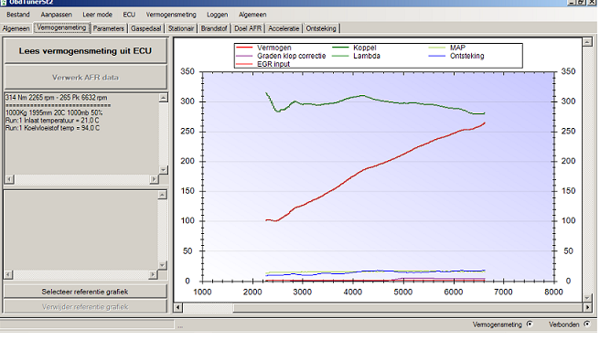Open the Aanpassen menu

pyautogui.click(x=57, y=15)
